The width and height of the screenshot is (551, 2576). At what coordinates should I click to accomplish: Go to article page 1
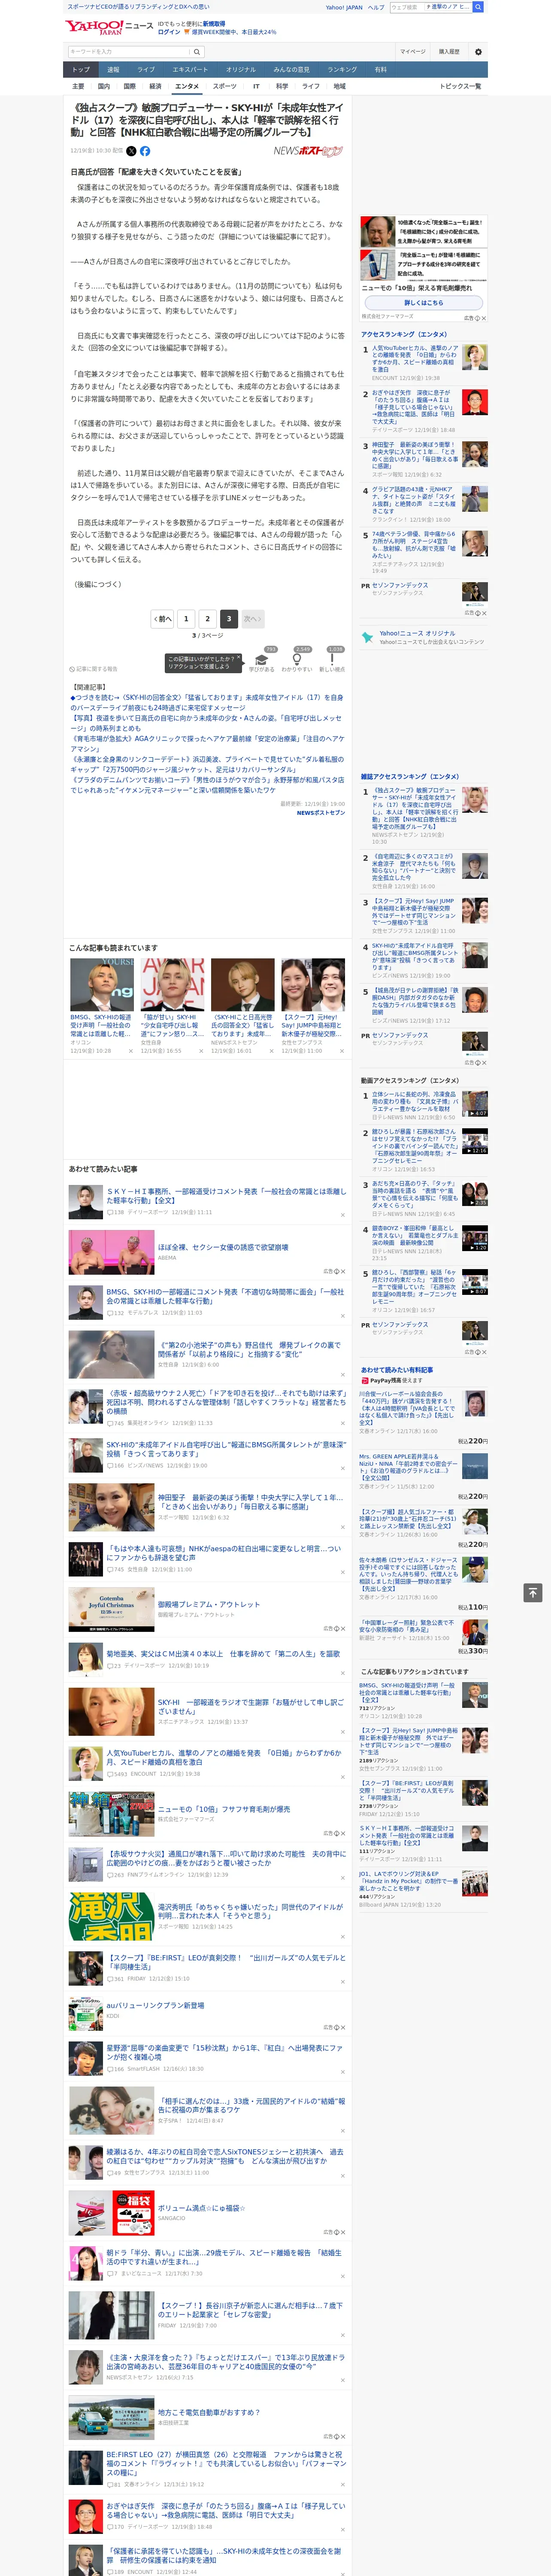point(186,619)
